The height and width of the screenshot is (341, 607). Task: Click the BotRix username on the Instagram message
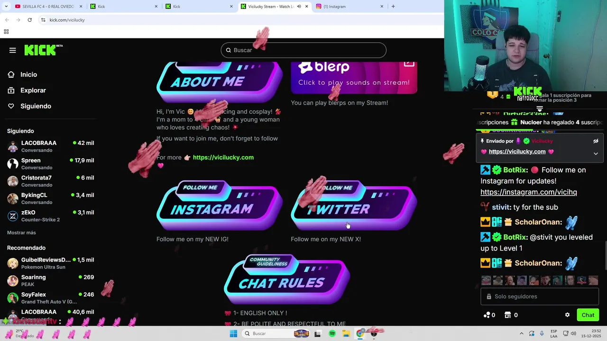515,170
